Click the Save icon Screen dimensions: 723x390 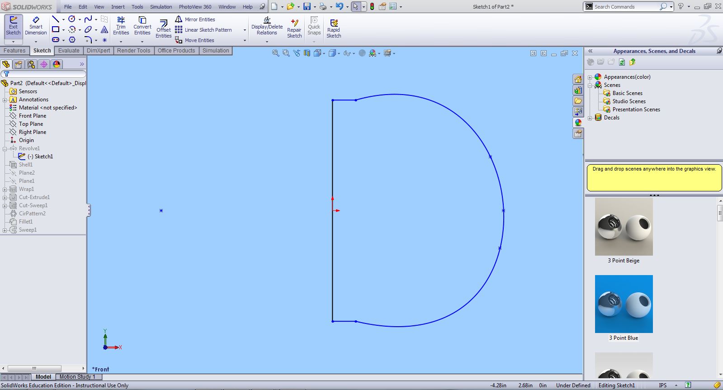pos(307,6)
